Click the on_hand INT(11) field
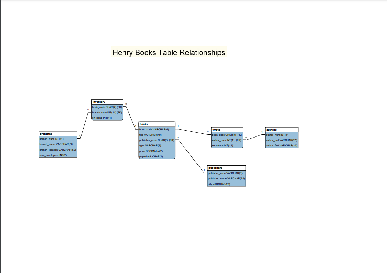This screenshot has width=387, height=273. (101, 118)
